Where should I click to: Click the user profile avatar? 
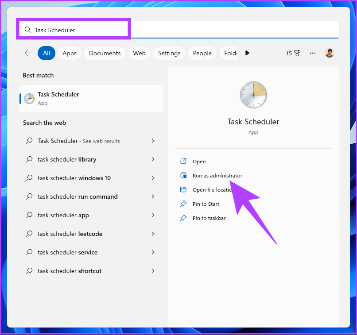pos(329,53)
